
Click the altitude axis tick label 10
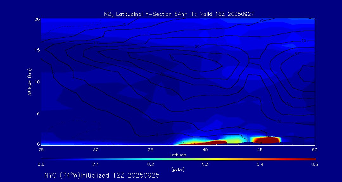click(36, 82)
